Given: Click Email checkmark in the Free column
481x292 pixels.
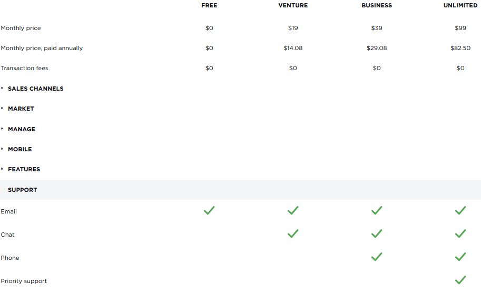Looking at the screenshot, I should [x=209, y=211].
